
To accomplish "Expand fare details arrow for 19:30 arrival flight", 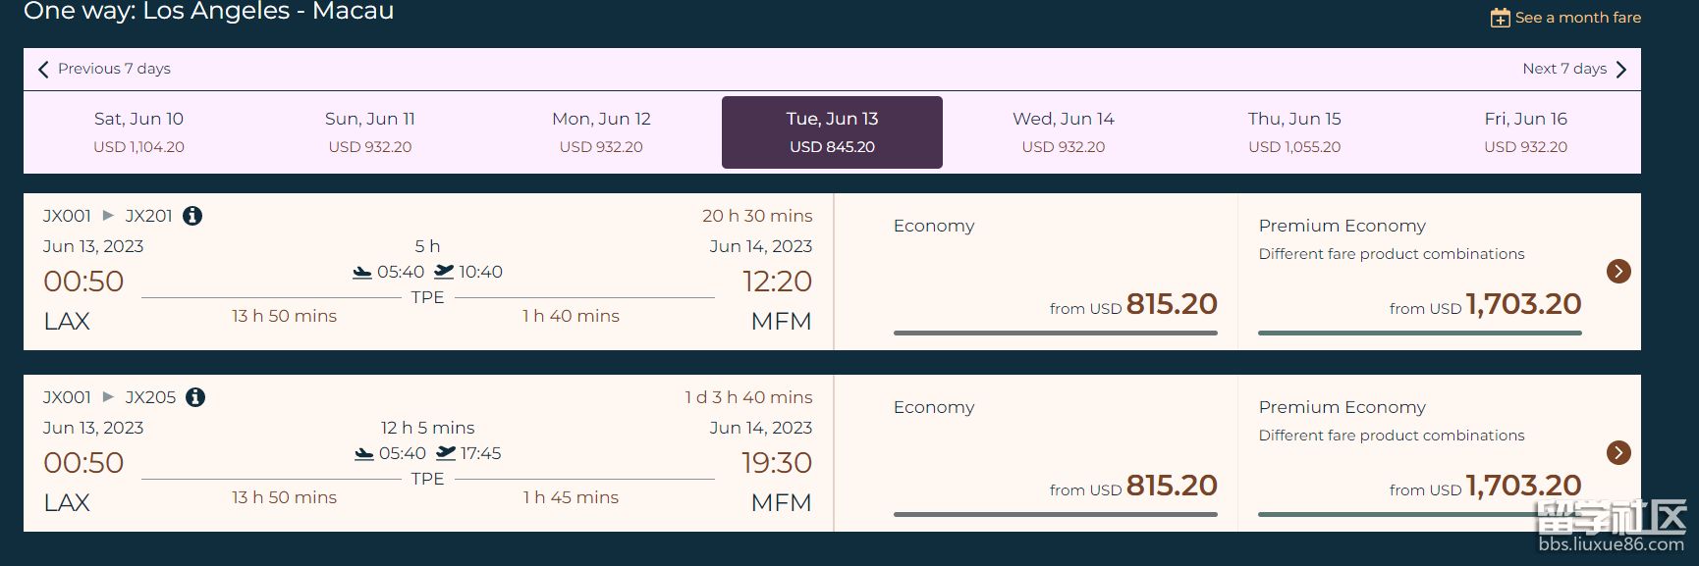I will click(1618, 452).
